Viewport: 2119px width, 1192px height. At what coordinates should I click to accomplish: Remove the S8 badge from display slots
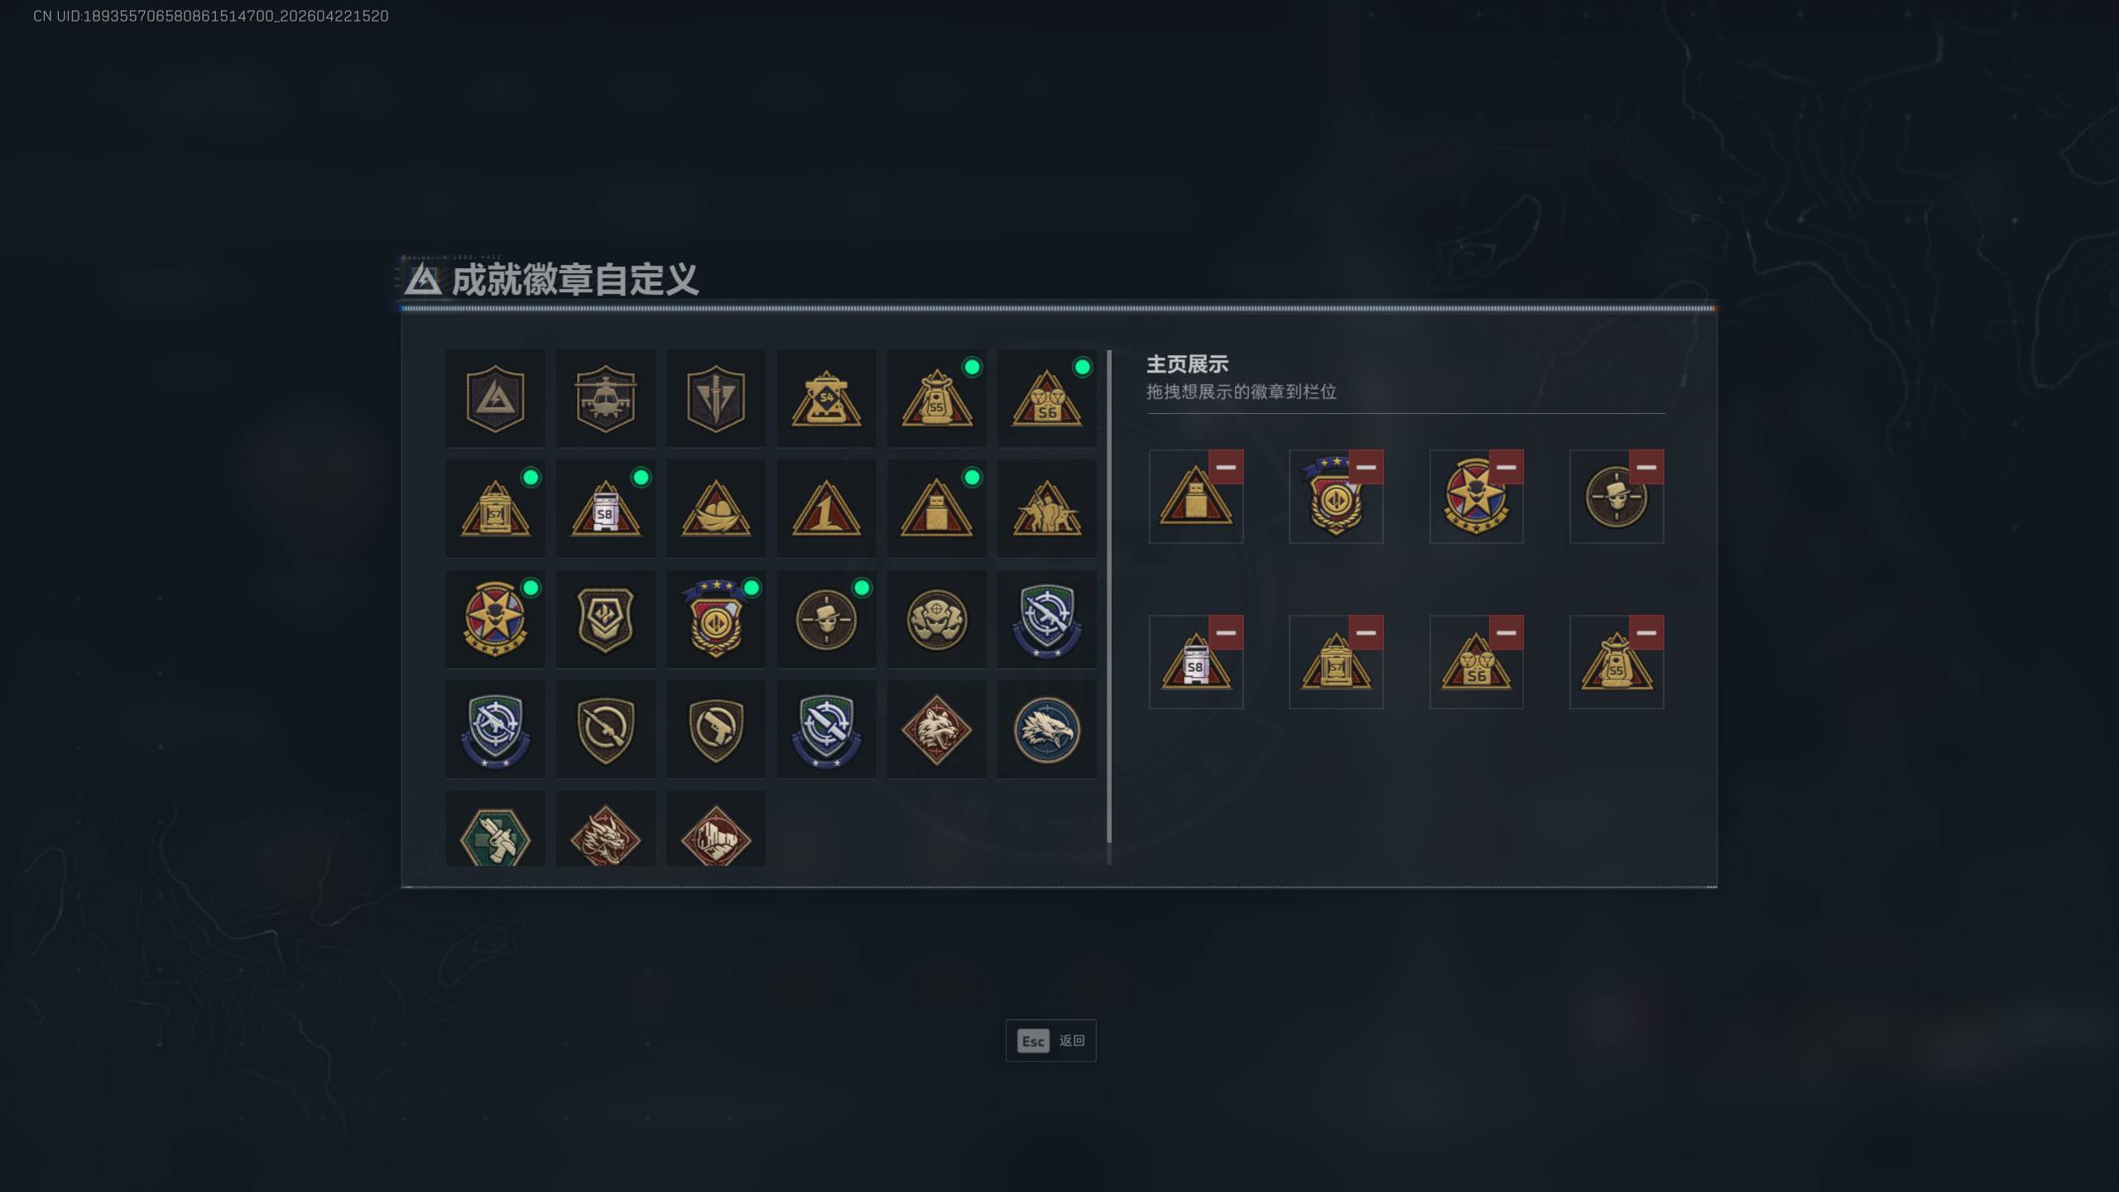(x=1226, y=632)
